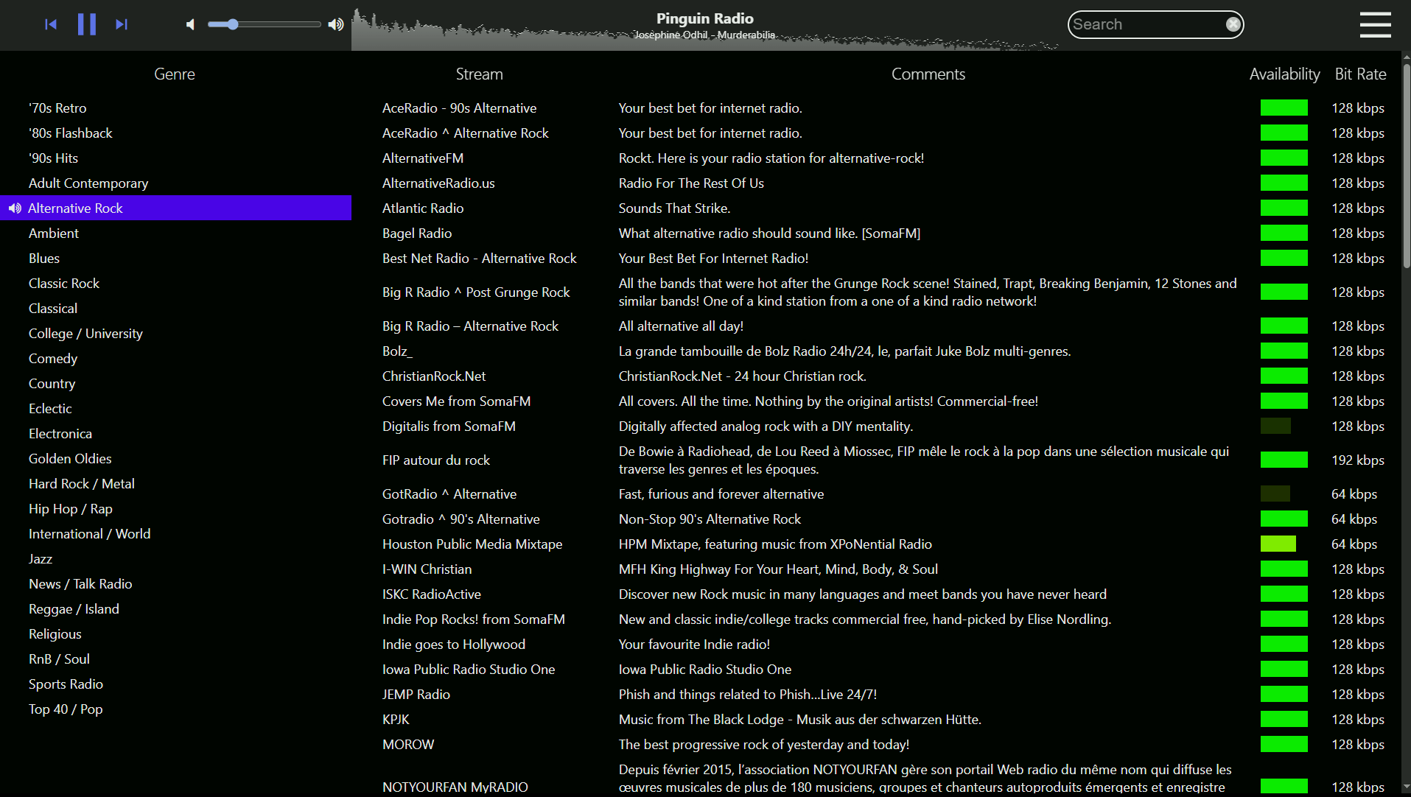Check availability bar for Digitalis from SomaFM
Screen dimensions: 1411x797
pos(1275,426)
